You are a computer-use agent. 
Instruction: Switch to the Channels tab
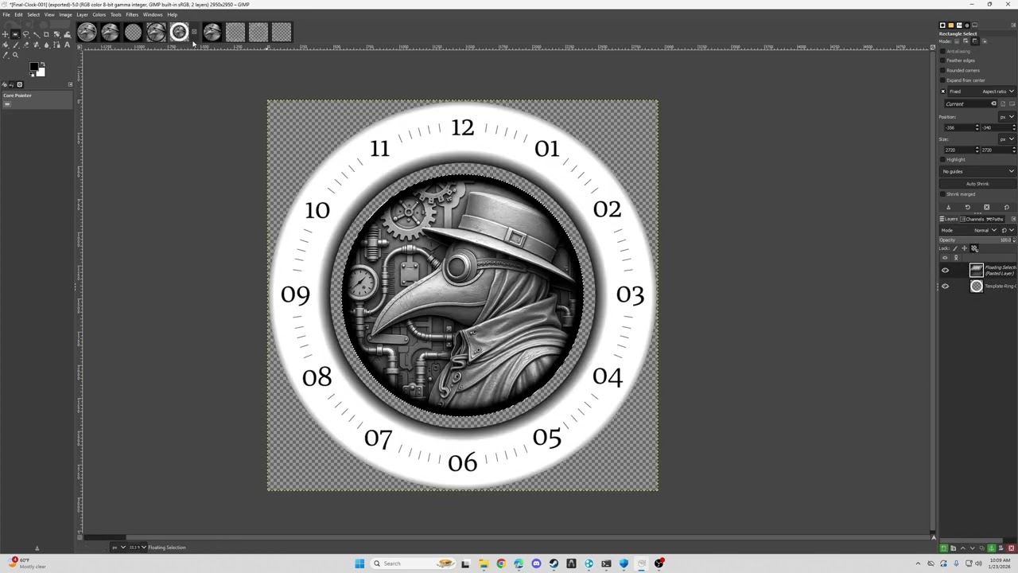(972, 219)
